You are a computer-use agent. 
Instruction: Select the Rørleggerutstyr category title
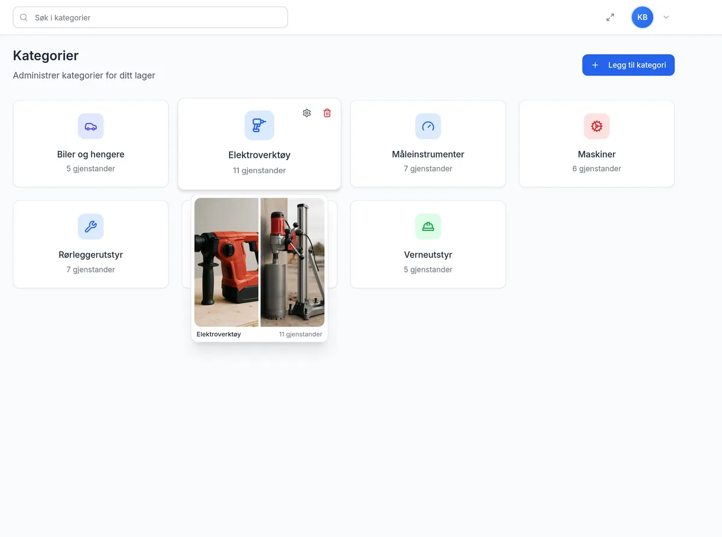(x=91, y=255)
